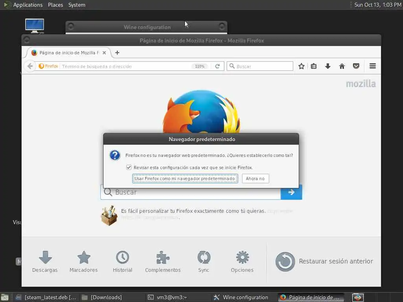The width and height of the screenshot is (403, 302).
Task: Open Descargas shortcut at page bottom
Action: 45,261
